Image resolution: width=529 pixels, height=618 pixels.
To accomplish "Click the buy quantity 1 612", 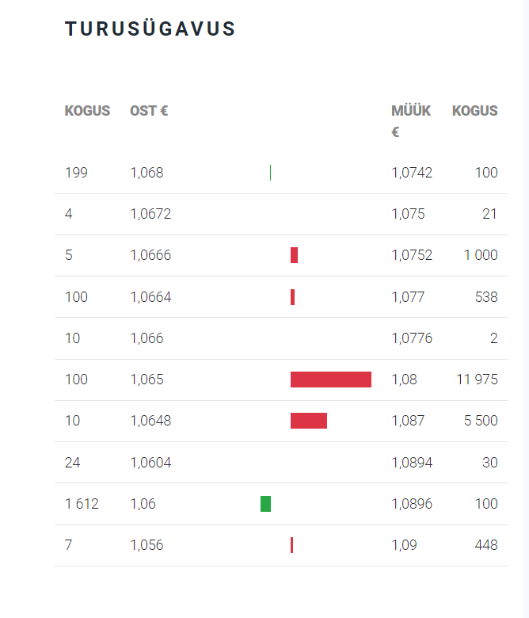I will point(82,504).
